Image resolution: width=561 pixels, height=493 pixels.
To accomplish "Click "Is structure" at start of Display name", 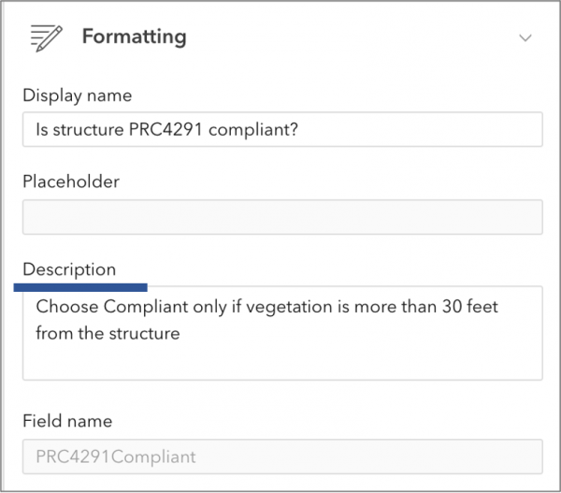I will (75, 130).
